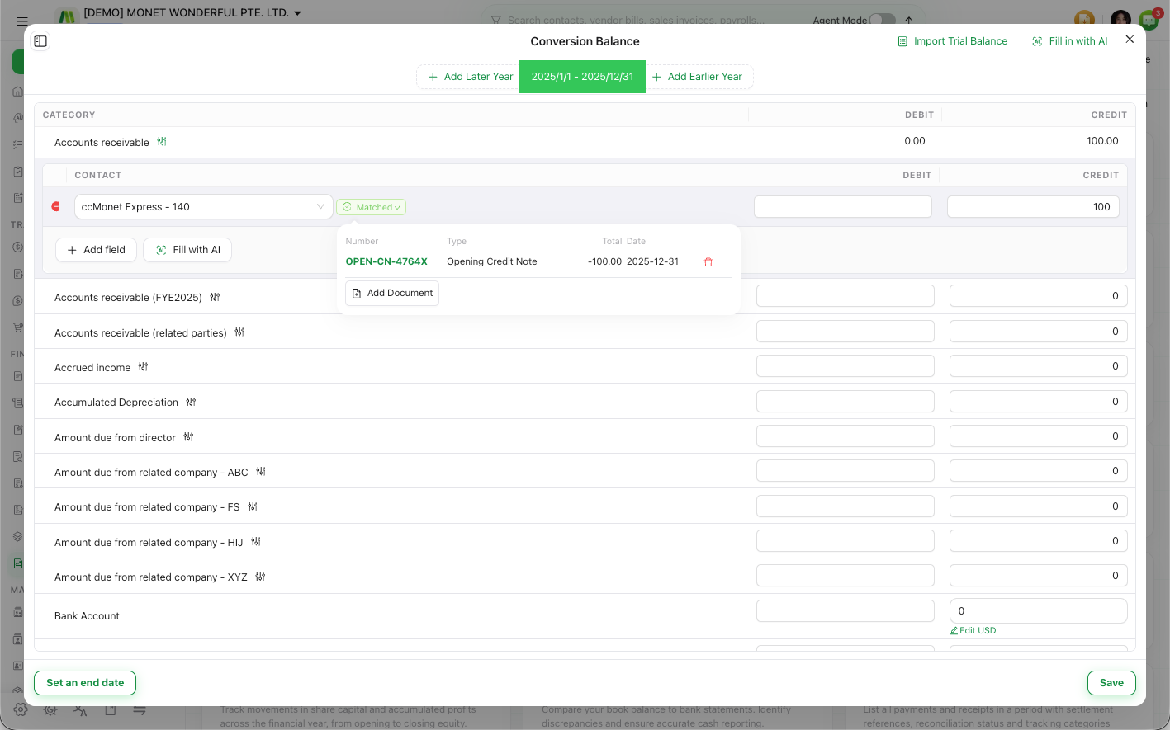Click the Add Later Year tab
The width and height of the screenshot is (1170, 730).
470,77
